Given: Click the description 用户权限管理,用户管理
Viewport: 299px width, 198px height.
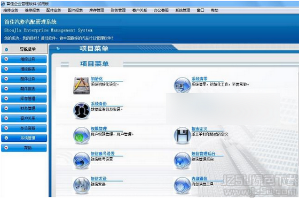Looking at the screenshot, I should 112,134.
